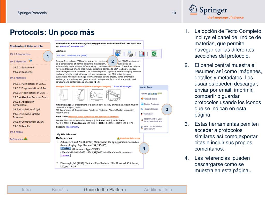
Task: Click the Oxidative Stress Biomarkers book title link
Action: [93, 117]
